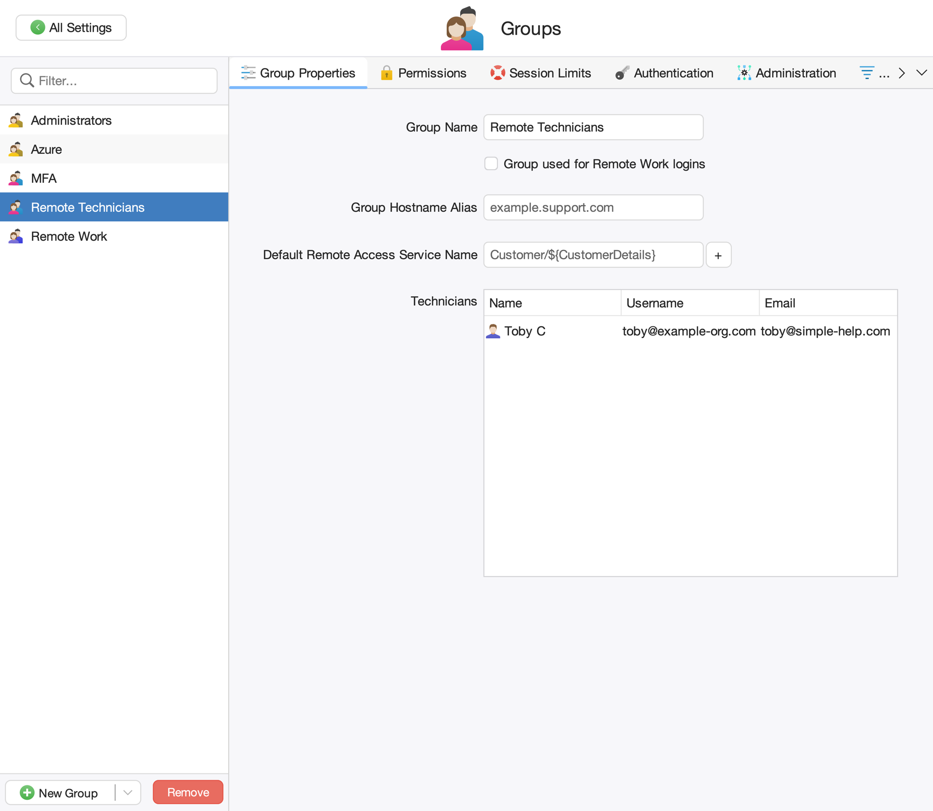Click the Toby C user avatar icon
Image resolution: width=933 pixels, height=811 pixels.
tap(493, 331)
